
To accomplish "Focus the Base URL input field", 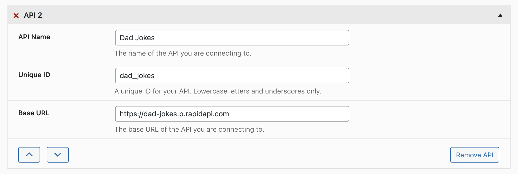I will [232, 114].
